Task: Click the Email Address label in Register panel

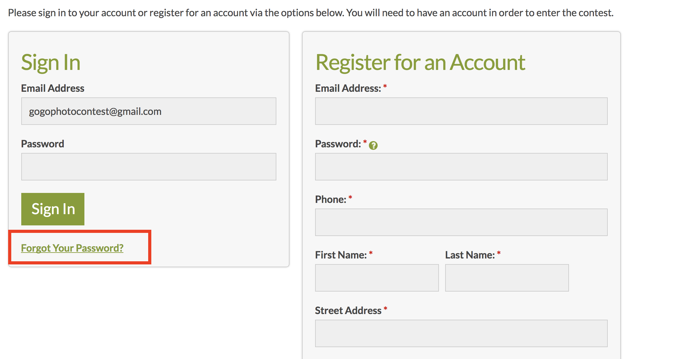Action: [x=348, y=88]
